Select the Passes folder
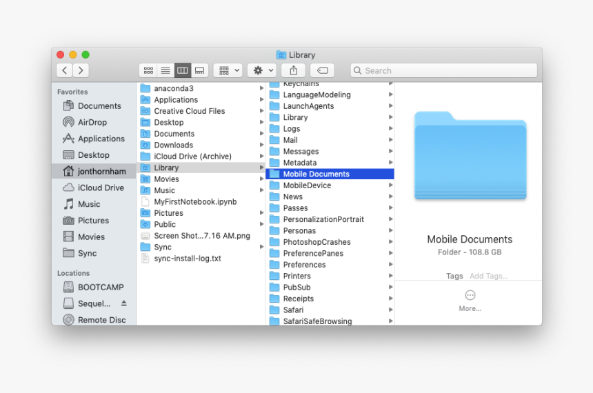 [330, 208]
